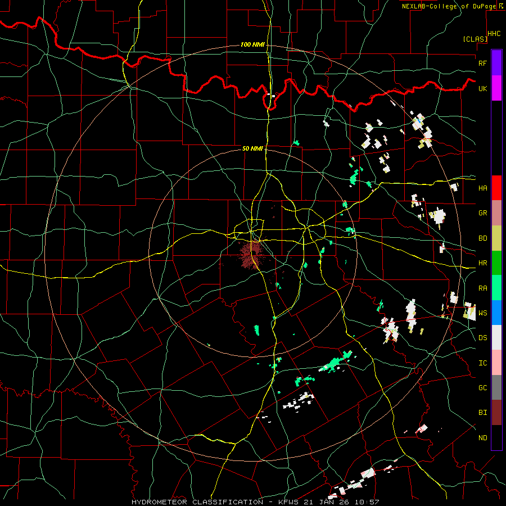Click the 'BI' legend label
This screenshot has width=506, height=506.
482,413
